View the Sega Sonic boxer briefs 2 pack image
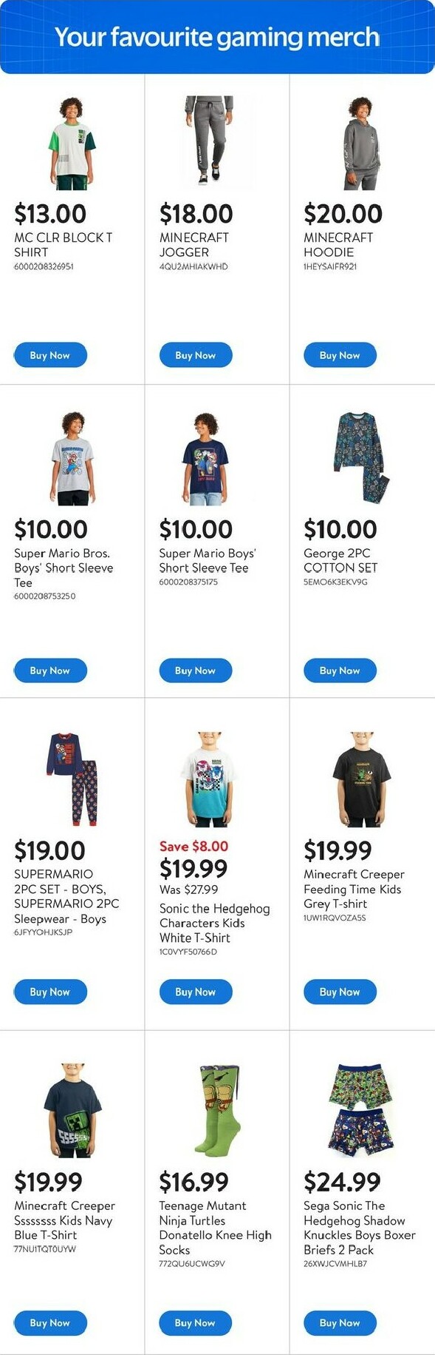This screenshot has height=1355, width=435. (x=360, y=1111)
